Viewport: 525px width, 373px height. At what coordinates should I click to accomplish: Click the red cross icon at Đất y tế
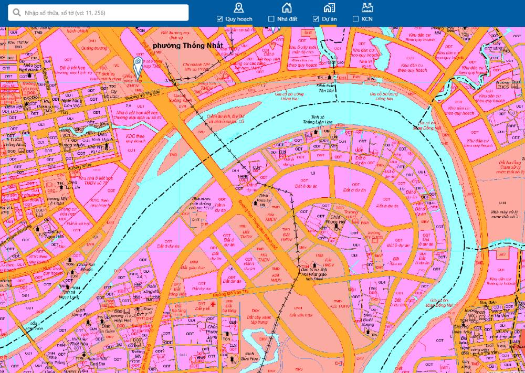(212, 304)
